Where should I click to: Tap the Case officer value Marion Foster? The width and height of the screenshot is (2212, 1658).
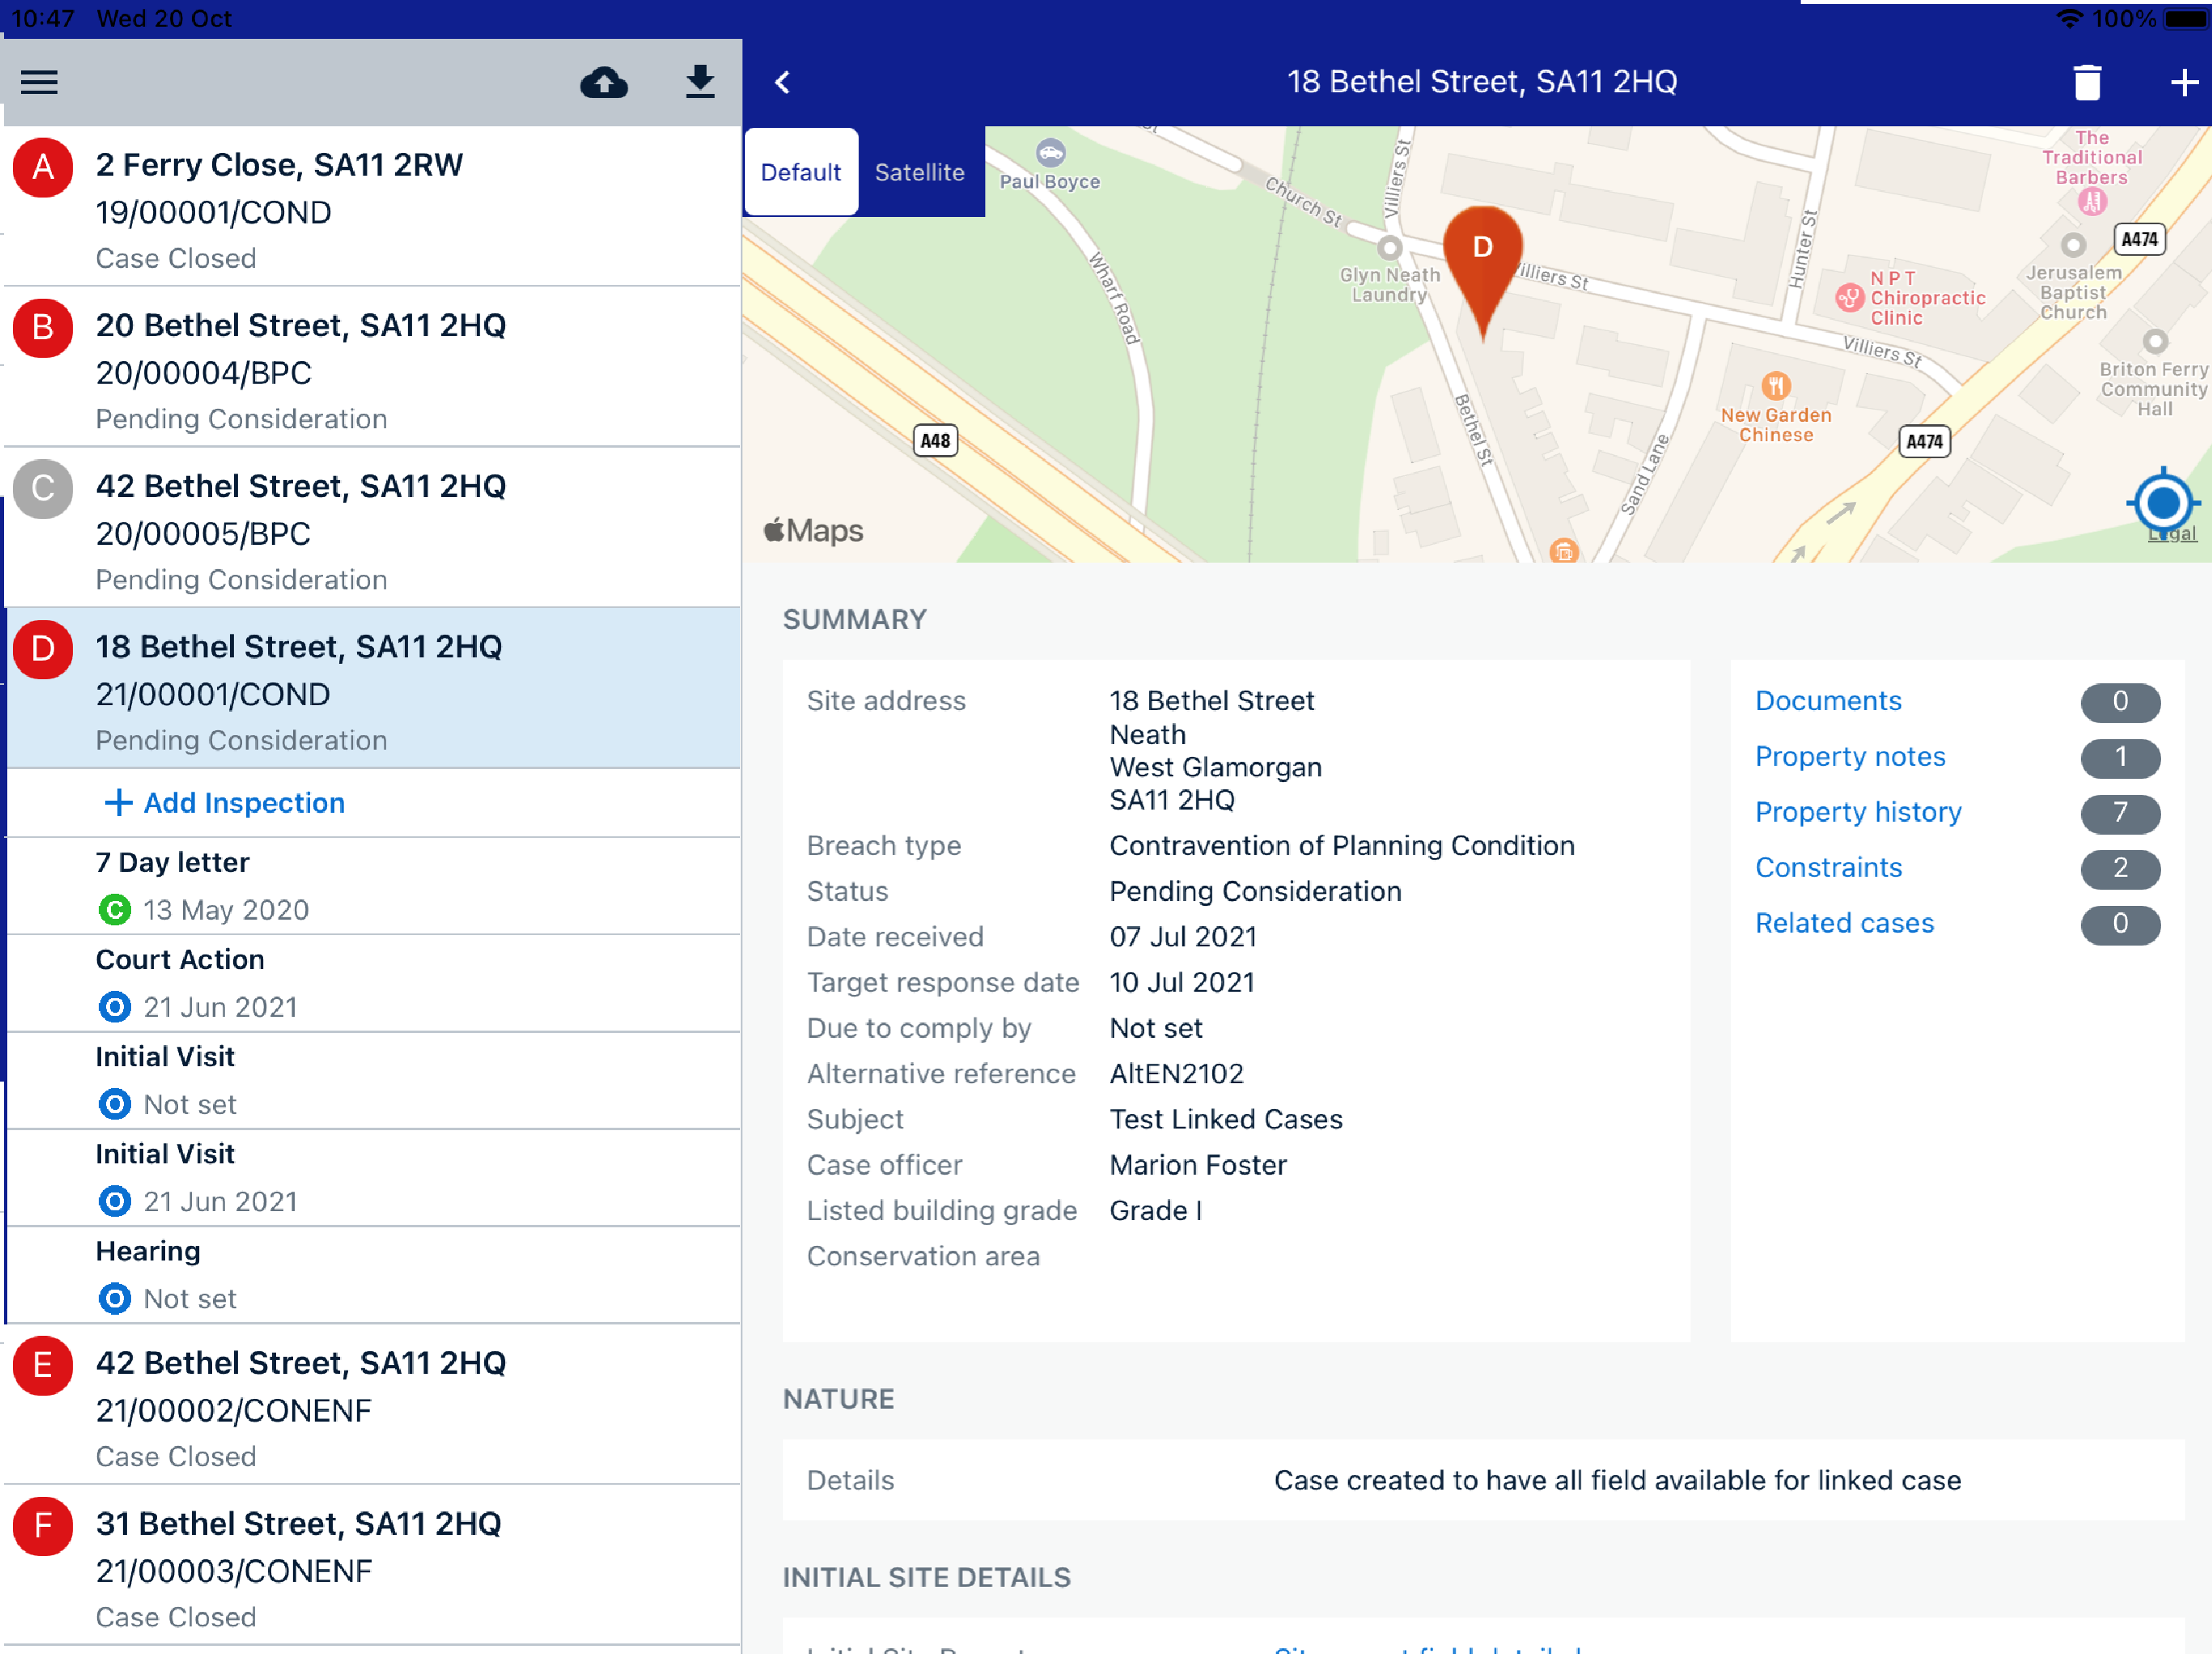point(1197,1166)
